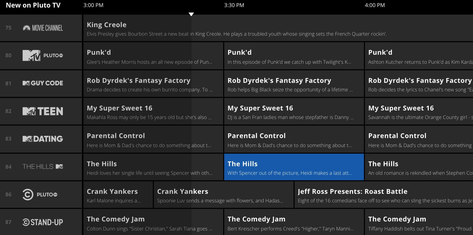The width and height of the screenshot is (473, 235).
Task: Open My Super Sweet 16 Makahla Ross episode
Action: pyautogui.click(x=153, y=111)
